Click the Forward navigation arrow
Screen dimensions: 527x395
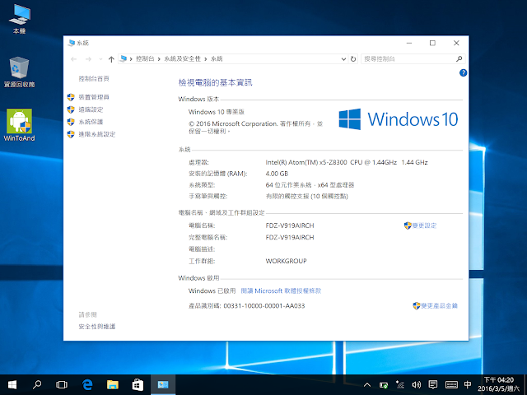click(x=88, y=59)
